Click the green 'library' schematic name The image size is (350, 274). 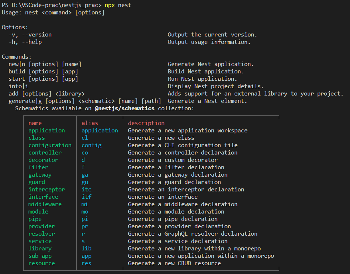coord(40,248)
